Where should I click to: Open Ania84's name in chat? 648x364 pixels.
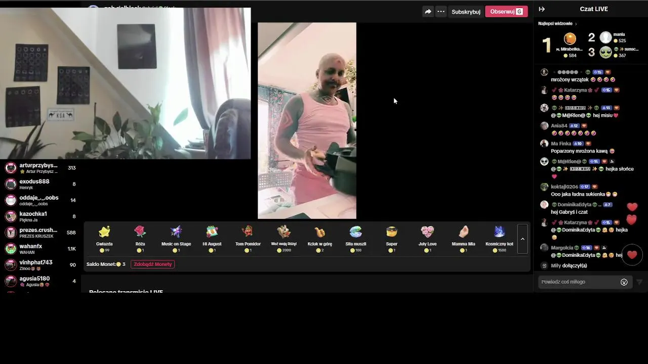point(559,126)
